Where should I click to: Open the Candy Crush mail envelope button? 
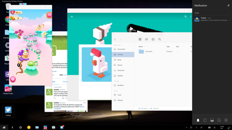pos(49,15)
